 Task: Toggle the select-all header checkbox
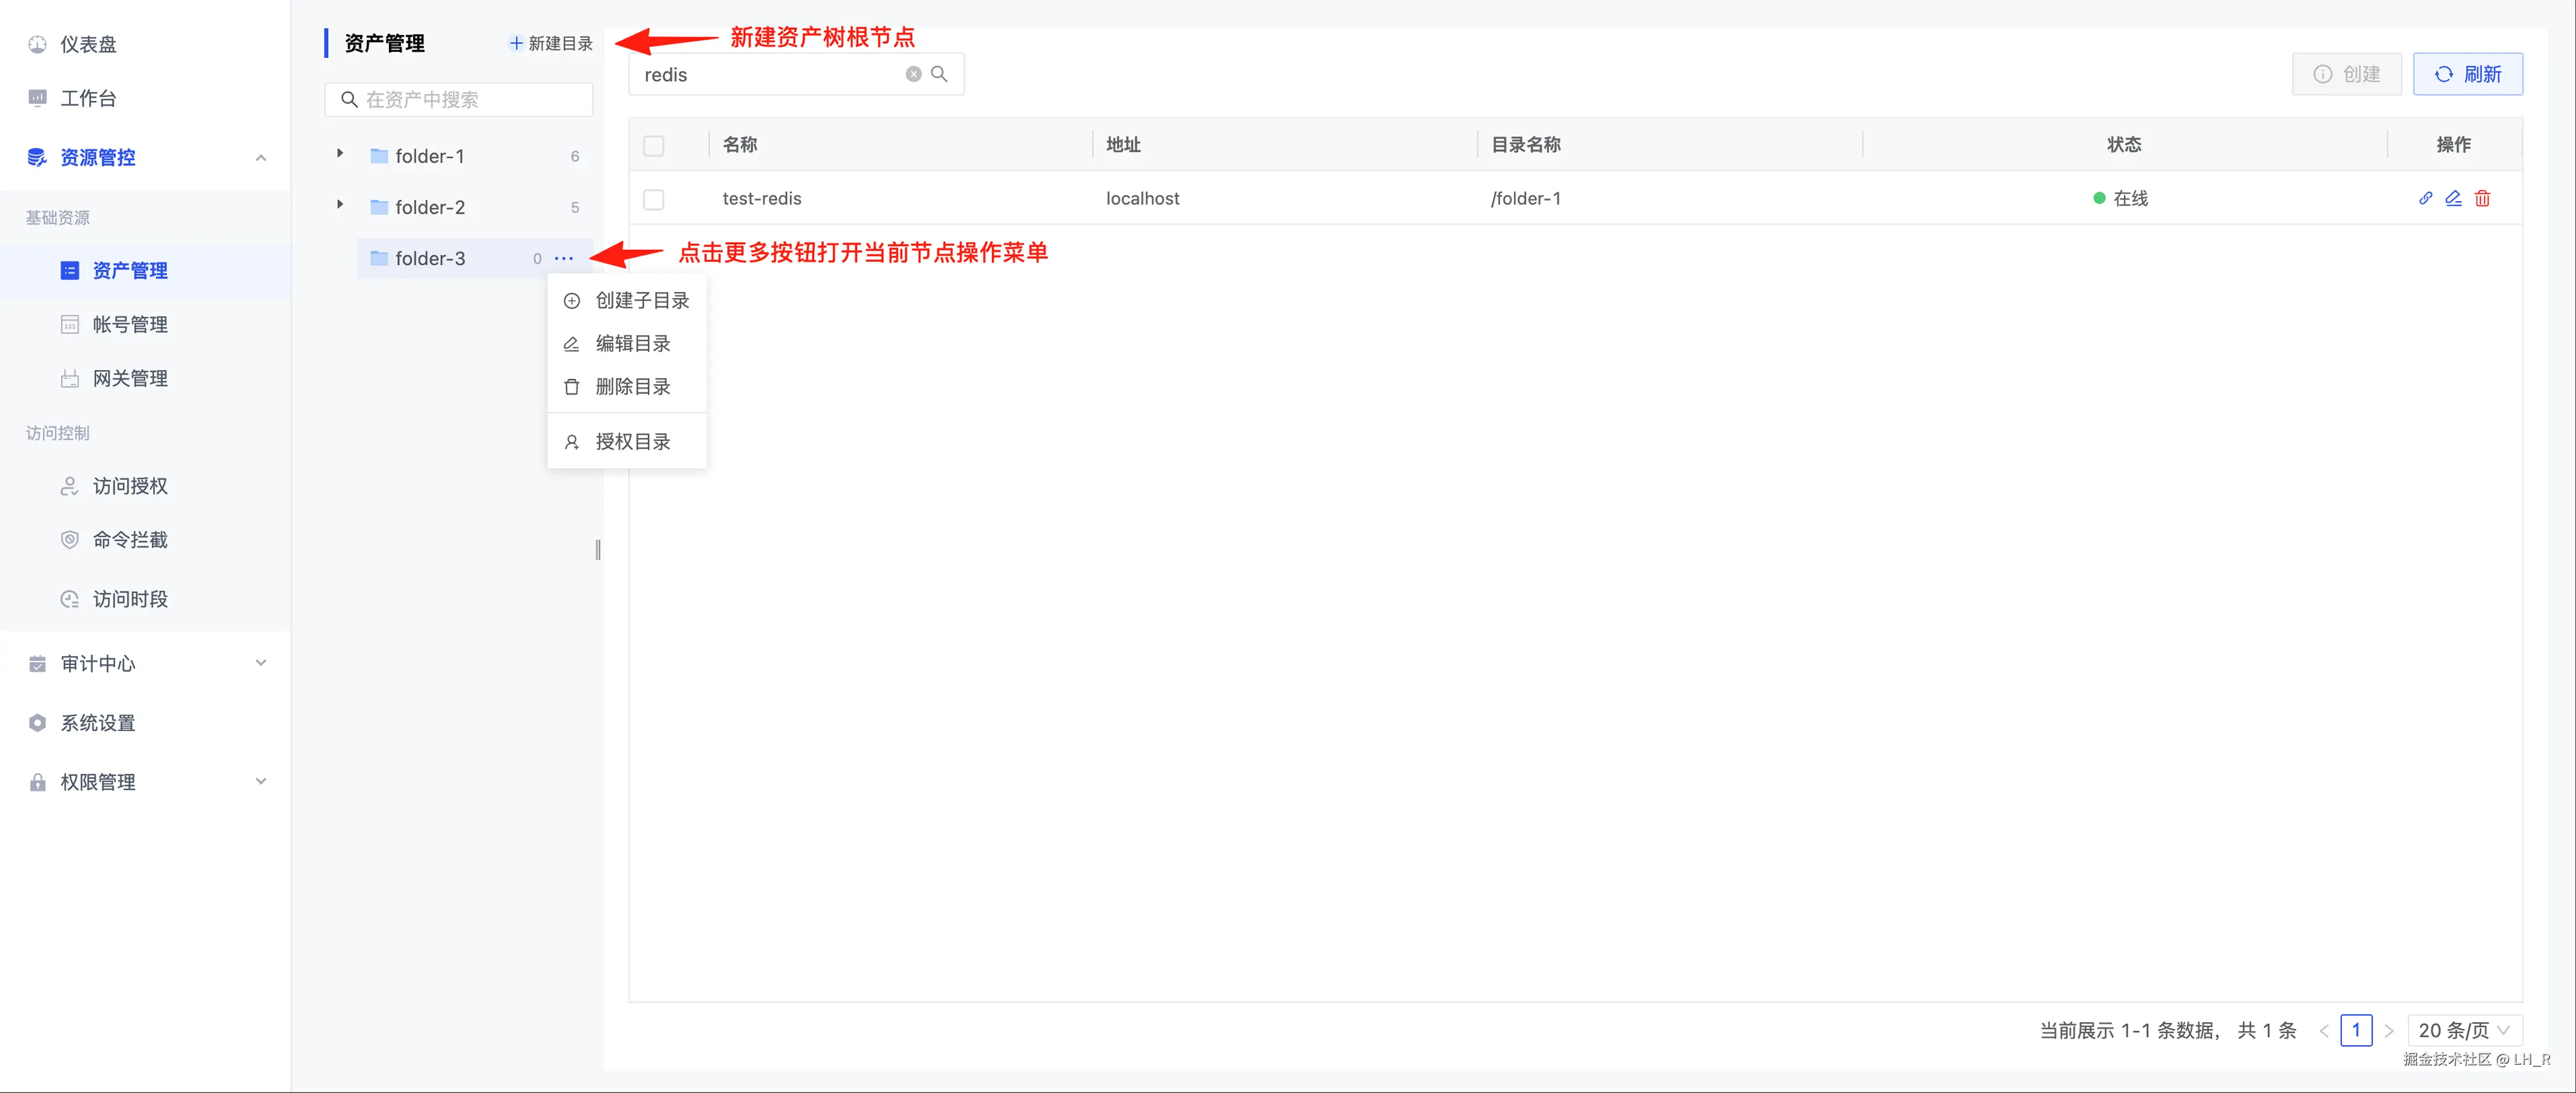pyautogui.click(x=654, y=145)
